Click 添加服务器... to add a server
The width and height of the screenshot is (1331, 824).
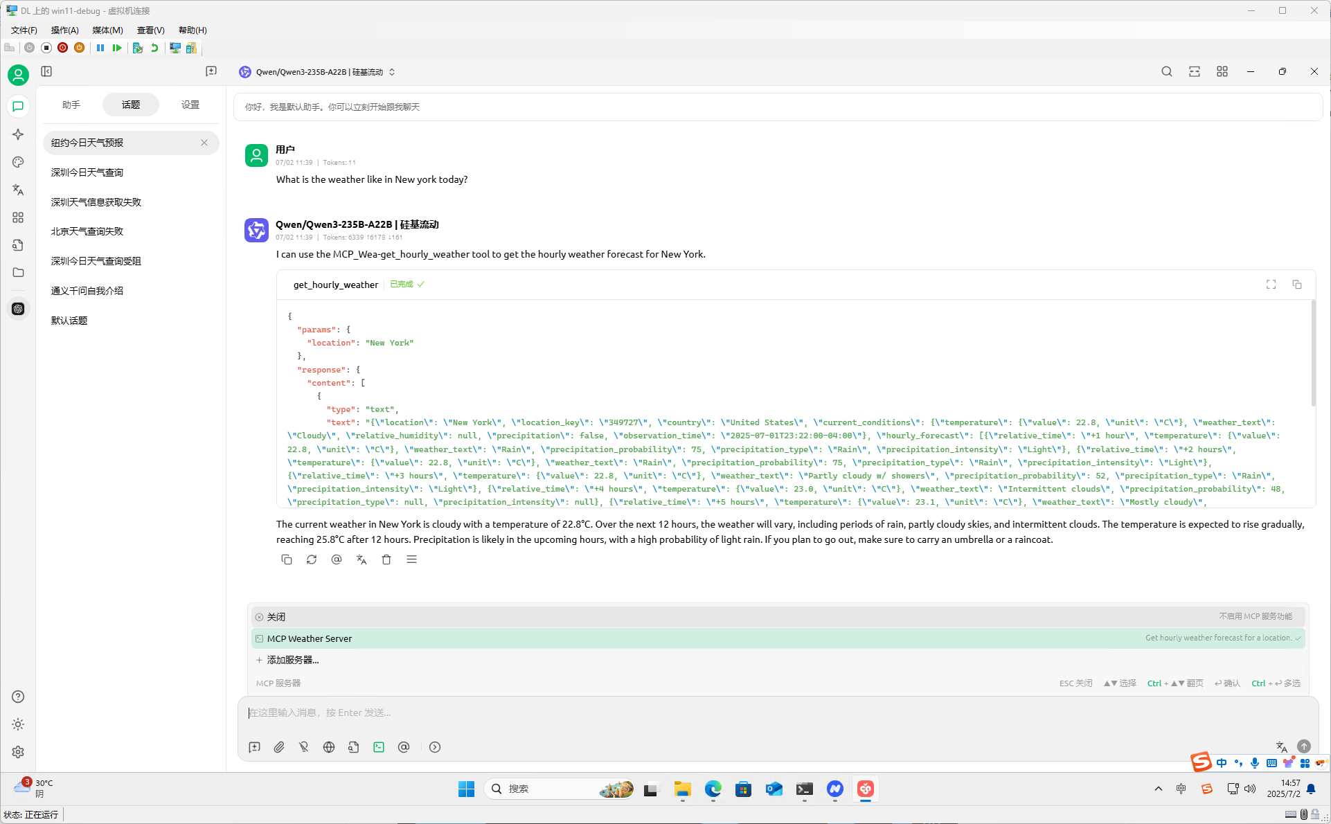(x=292, y=660)
